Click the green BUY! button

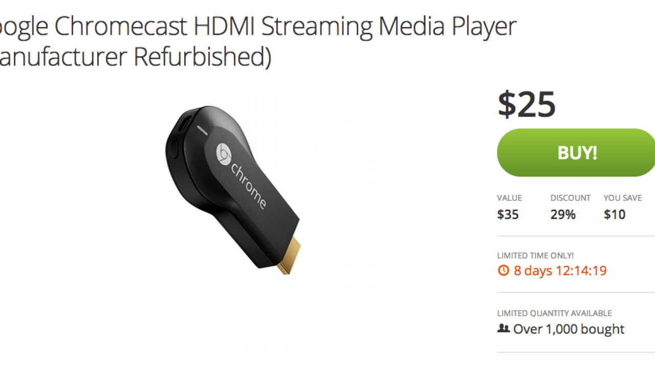coord(576,153)
